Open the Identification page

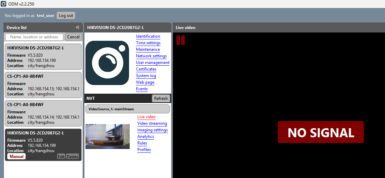(148, 36)
